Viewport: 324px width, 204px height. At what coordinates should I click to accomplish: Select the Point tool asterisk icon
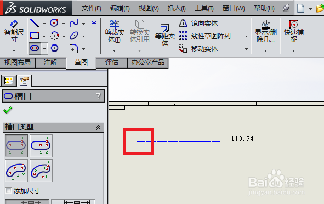(x=94, y=24)
